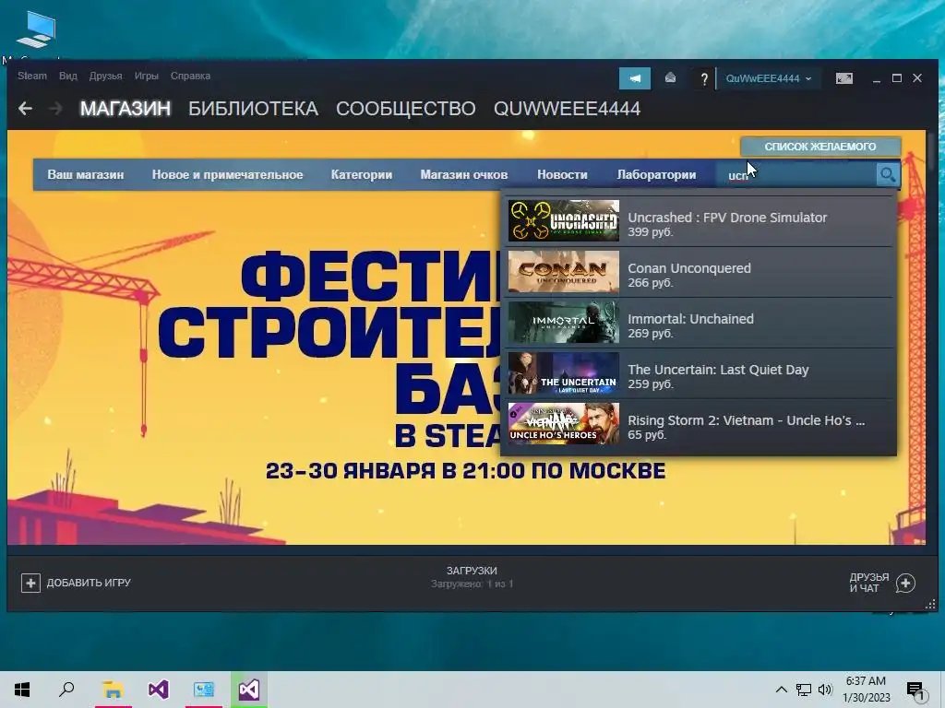Viewport: 945px width, 708px height.
Task: Expand the QuWwEEE4444 account dropdown
Action: point(769,78)
